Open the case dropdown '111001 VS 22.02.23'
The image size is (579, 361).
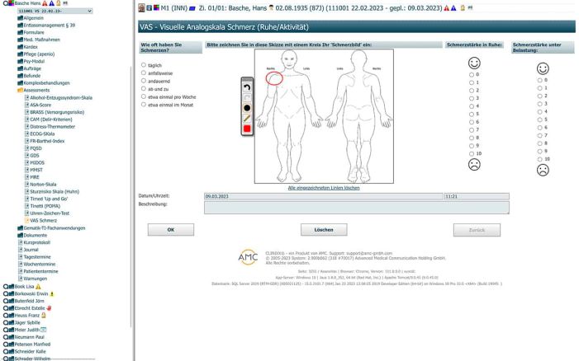(49, 11)
